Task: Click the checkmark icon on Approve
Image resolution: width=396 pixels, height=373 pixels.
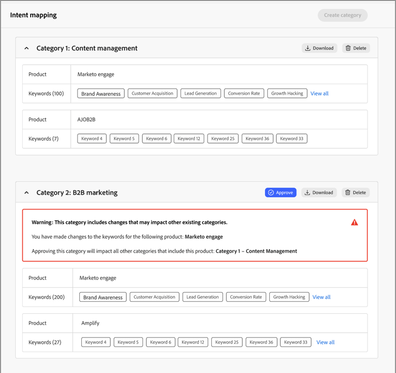Action: tap(271, 193)
